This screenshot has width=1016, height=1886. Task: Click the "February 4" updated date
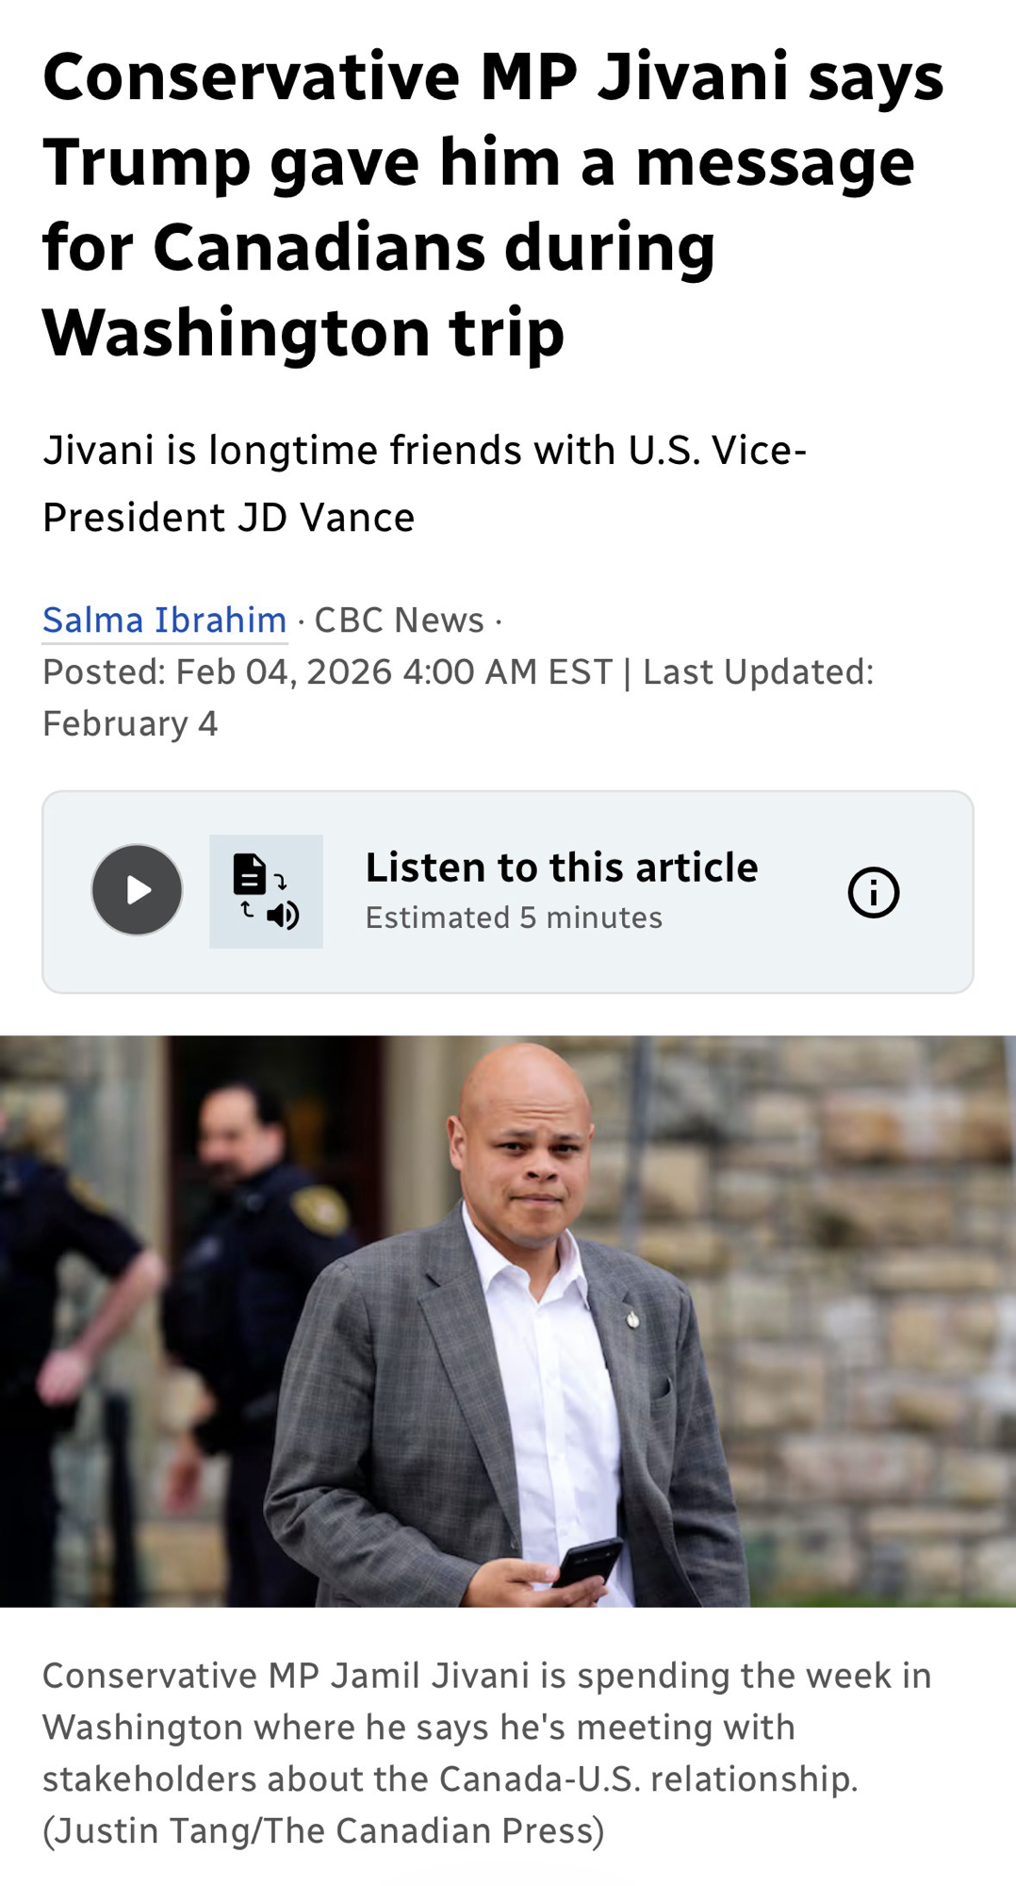click(130, 724)
